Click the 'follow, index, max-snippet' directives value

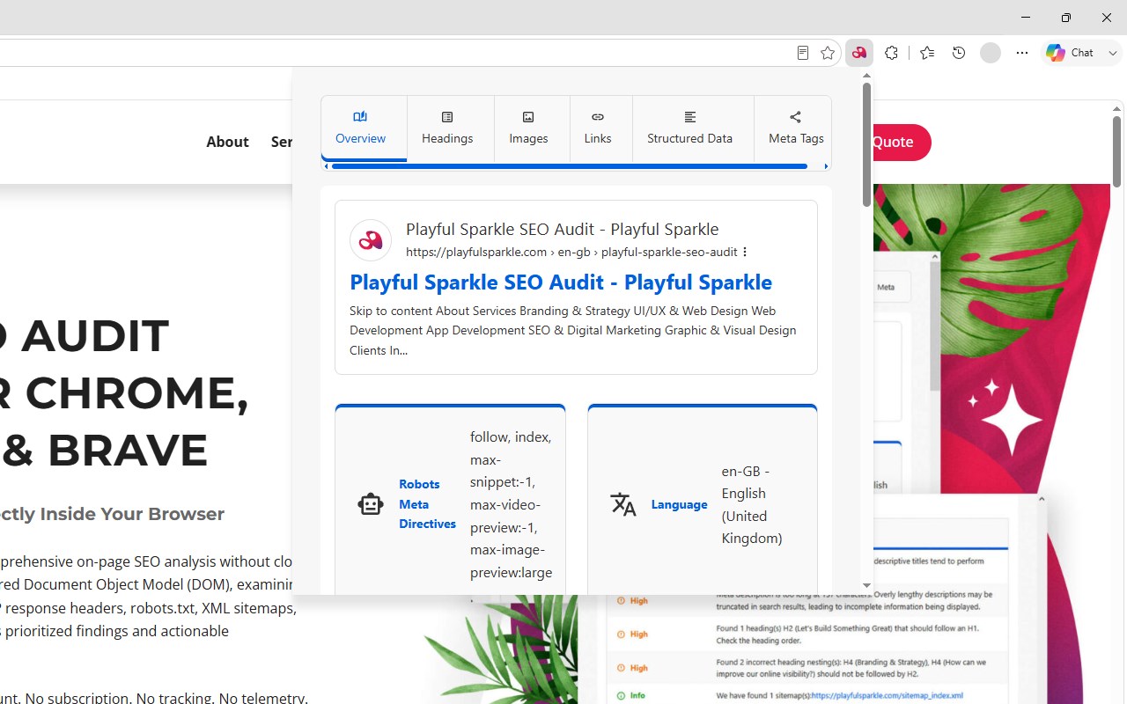511,504
